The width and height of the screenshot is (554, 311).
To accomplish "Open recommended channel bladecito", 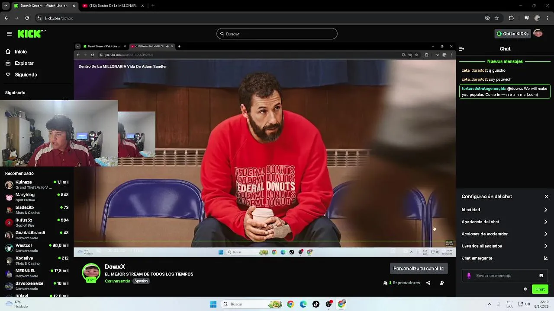I will click(37, 210).
